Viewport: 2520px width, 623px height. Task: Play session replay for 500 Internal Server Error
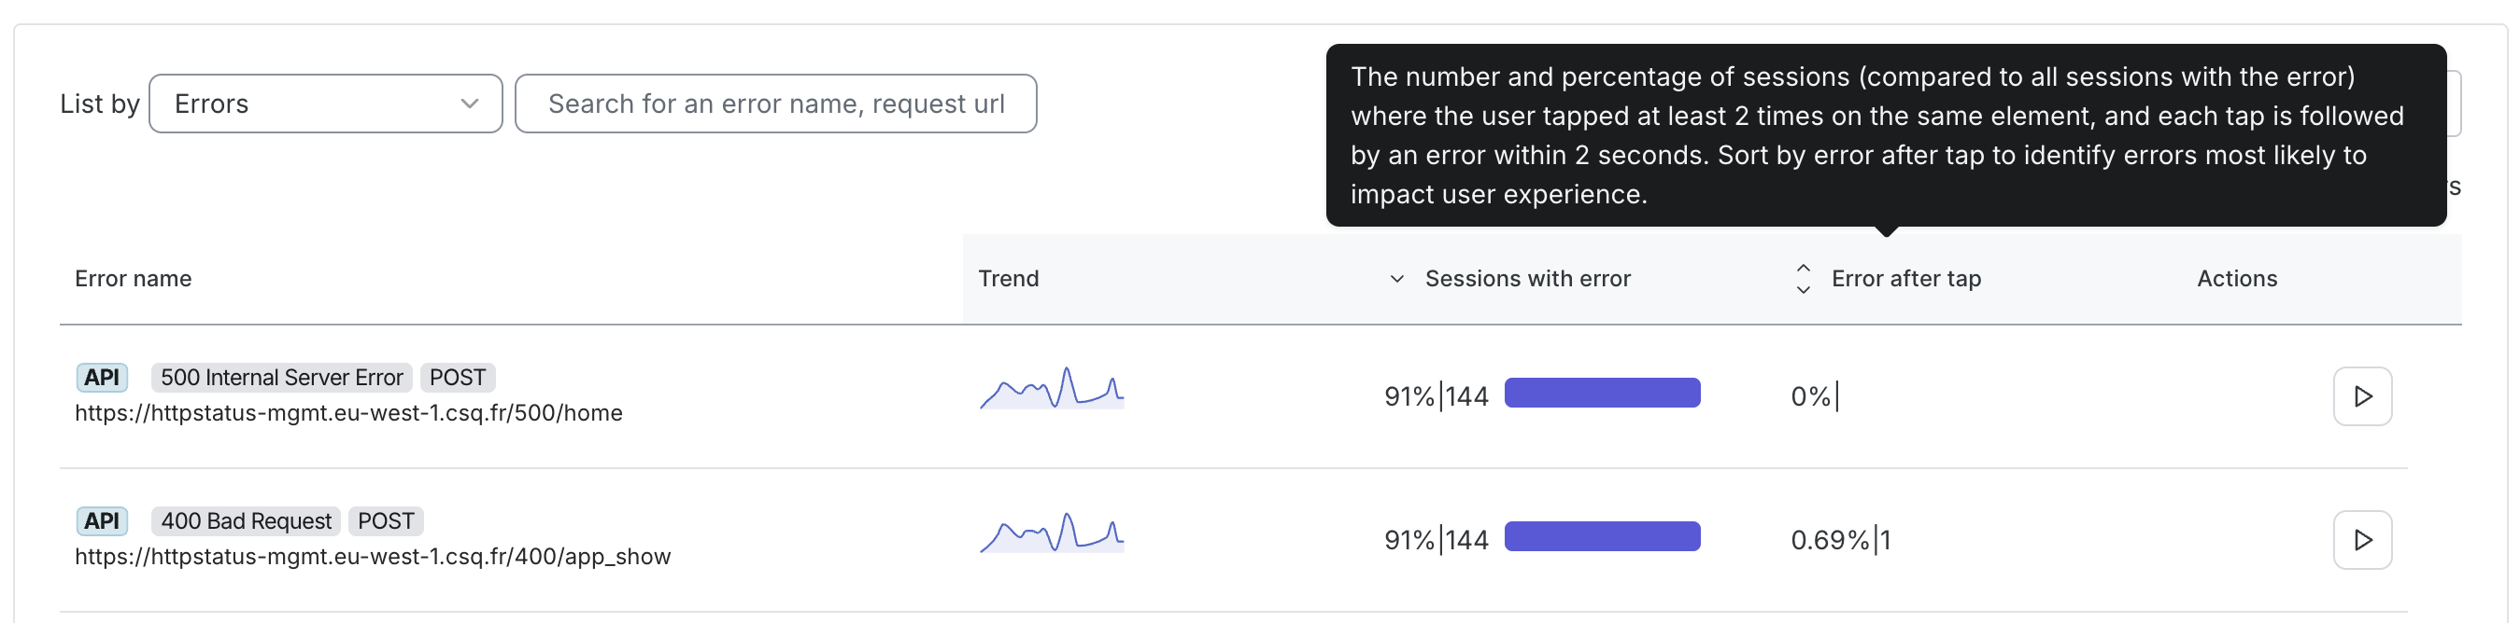click(2361, 396)
